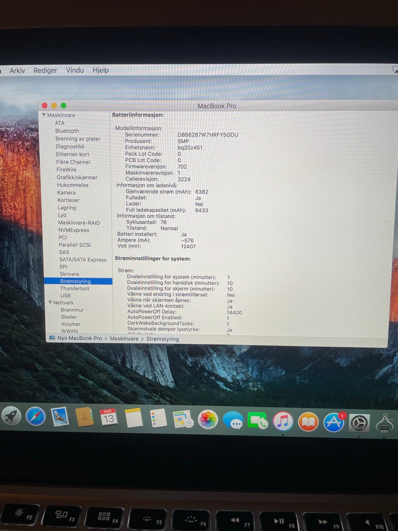Open Calendar showing MAR 13
398x531 pixels.
(x=109, y=418)
